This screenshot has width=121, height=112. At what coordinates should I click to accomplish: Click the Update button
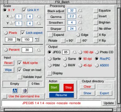(x=109, y=103)
